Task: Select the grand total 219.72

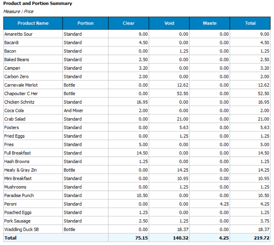Action: [x=262, y=238]
